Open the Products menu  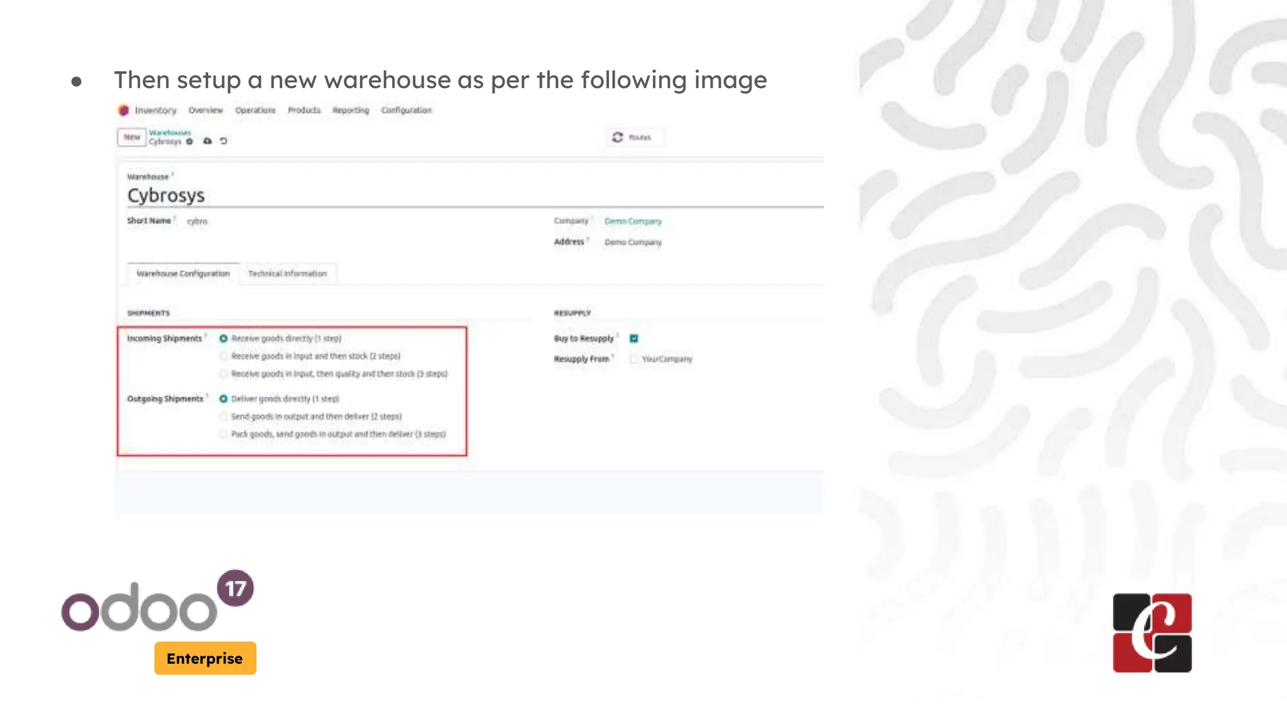(x=304, y=111)
